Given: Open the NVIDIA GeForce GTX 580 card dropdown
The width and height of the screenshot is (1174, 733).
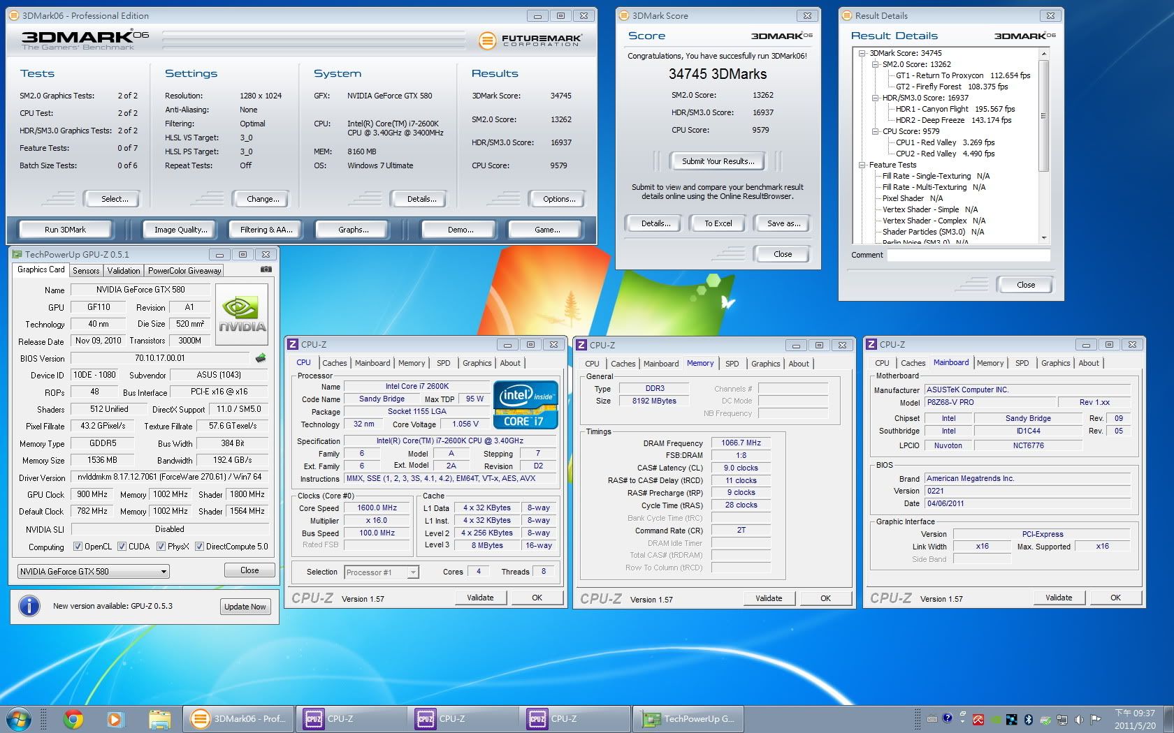Looking at the screenshot, I should click(93, 571).
